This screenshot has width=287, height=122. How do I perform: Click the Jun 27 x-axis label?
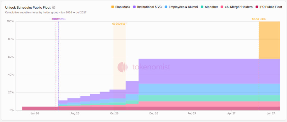pos(271,113)
